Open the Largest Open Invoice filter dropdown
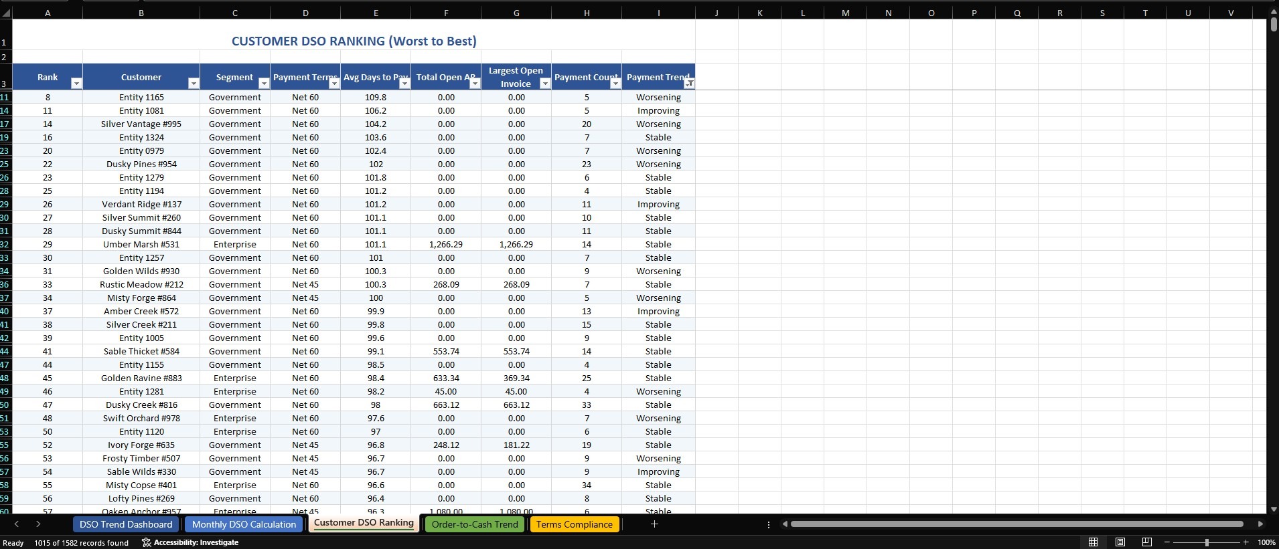This screenshot has width=1279, height=549. tap(545, 84)
